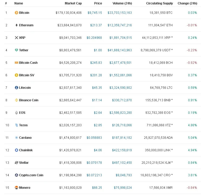Click the Tether logo icon
This screenshot has height=195, width=201.
(16, 50)
